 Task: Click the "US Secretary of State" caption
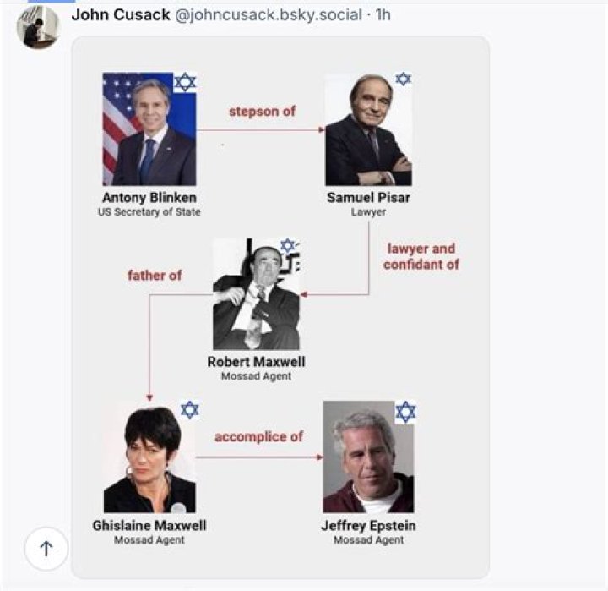tap(149, 212)
